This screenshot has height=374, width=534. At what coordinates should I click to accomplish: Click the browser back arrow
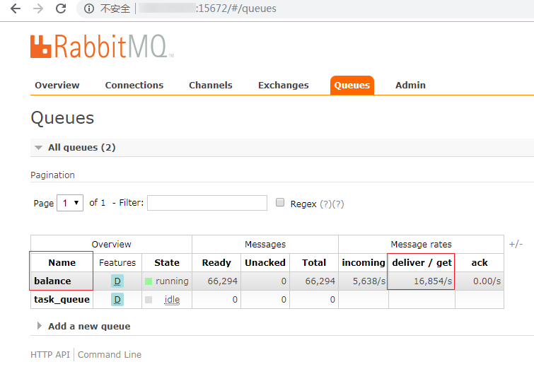16,8
